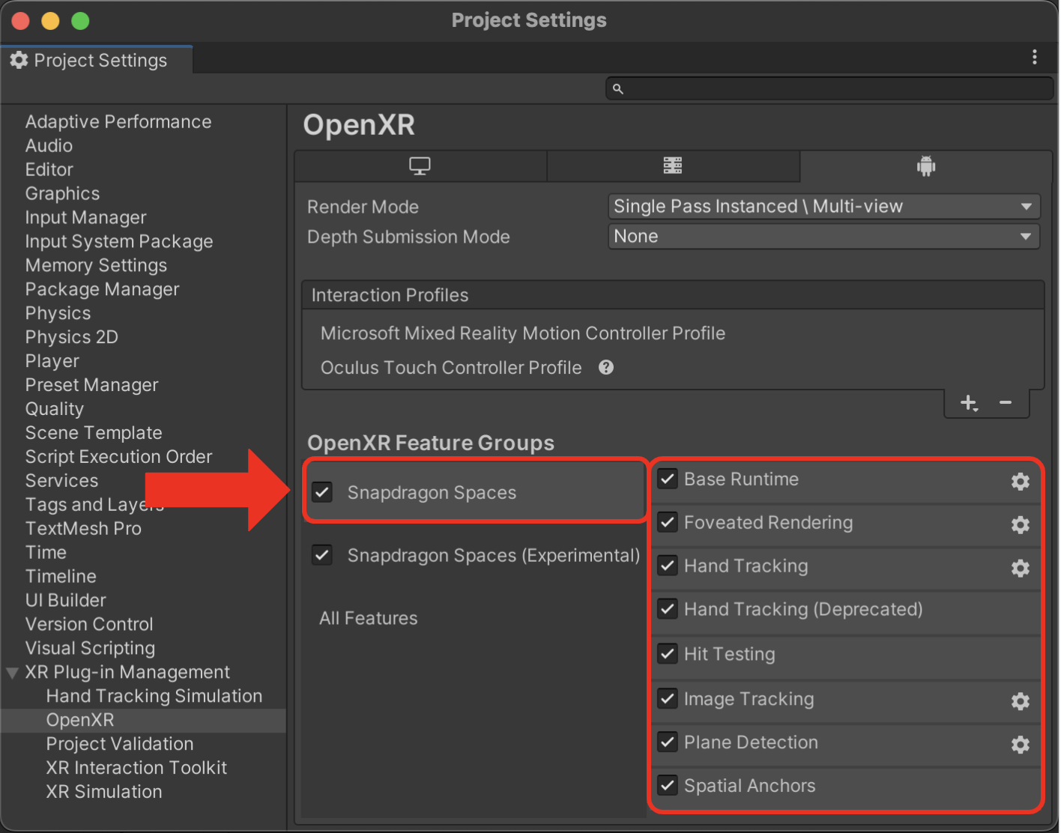The height and width of the screenshot is (833, 1061).
Task: Open XR Interaction Toolkit settings
Action: tap(136, 769)
